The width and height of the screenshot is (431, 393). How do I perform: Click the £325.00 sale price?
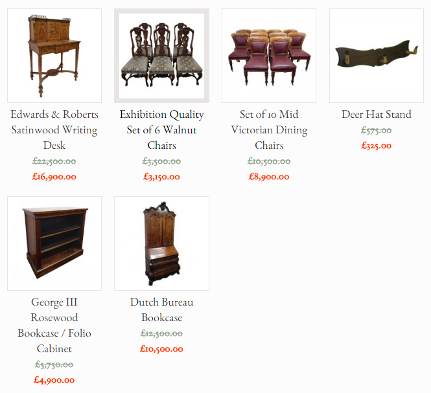coord(377,146)
